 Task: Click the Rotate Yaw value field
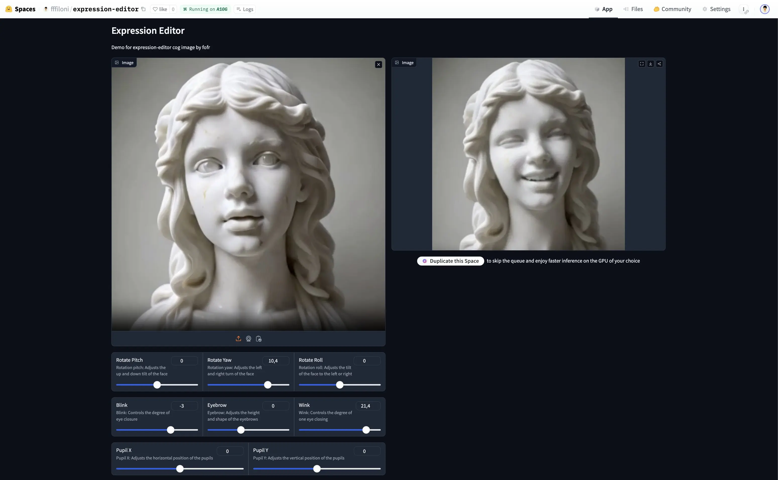tap(276, 361)
